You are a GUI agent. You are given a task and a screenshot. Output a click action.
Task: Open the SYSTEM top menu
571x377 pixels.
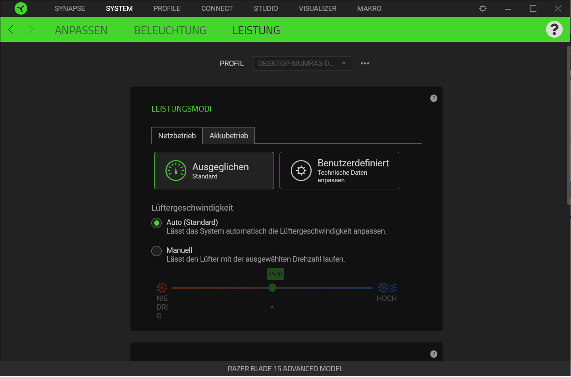(x=119, y=8)
